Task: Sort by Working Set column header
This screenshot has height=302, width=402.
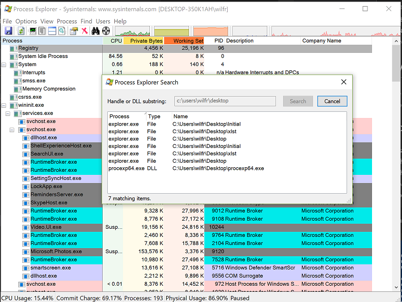Action: [x=184, y=41]
